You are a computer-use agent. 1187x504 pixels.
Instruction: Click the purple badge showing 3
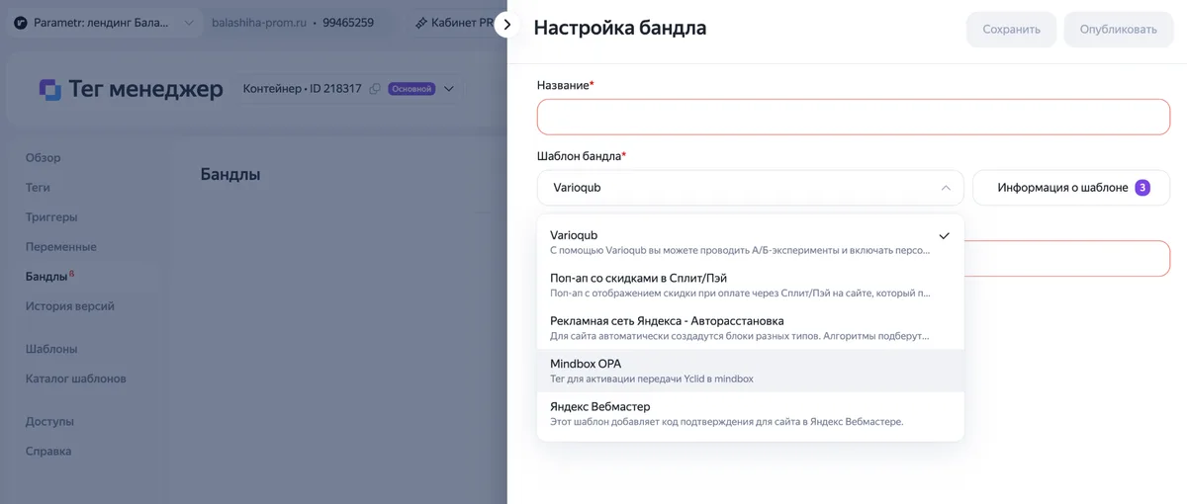[x=1142, y=188]
